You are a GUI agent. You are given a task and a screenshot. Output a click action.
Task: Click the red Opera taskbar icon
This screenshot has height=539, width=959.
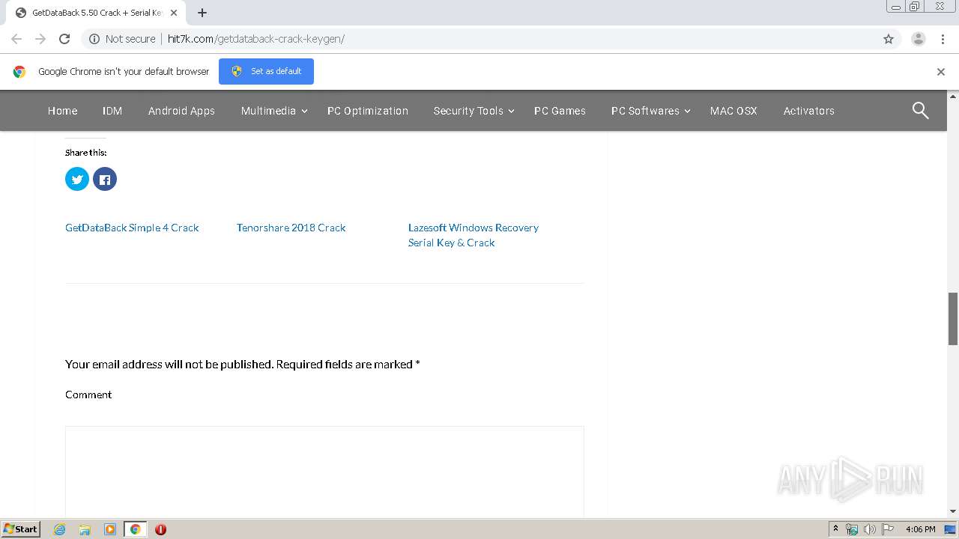point(160,529)
